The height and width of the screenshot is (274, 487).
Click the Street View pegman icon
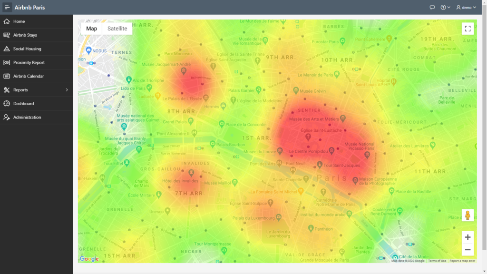pyautogui.click(x=468, y=215)
